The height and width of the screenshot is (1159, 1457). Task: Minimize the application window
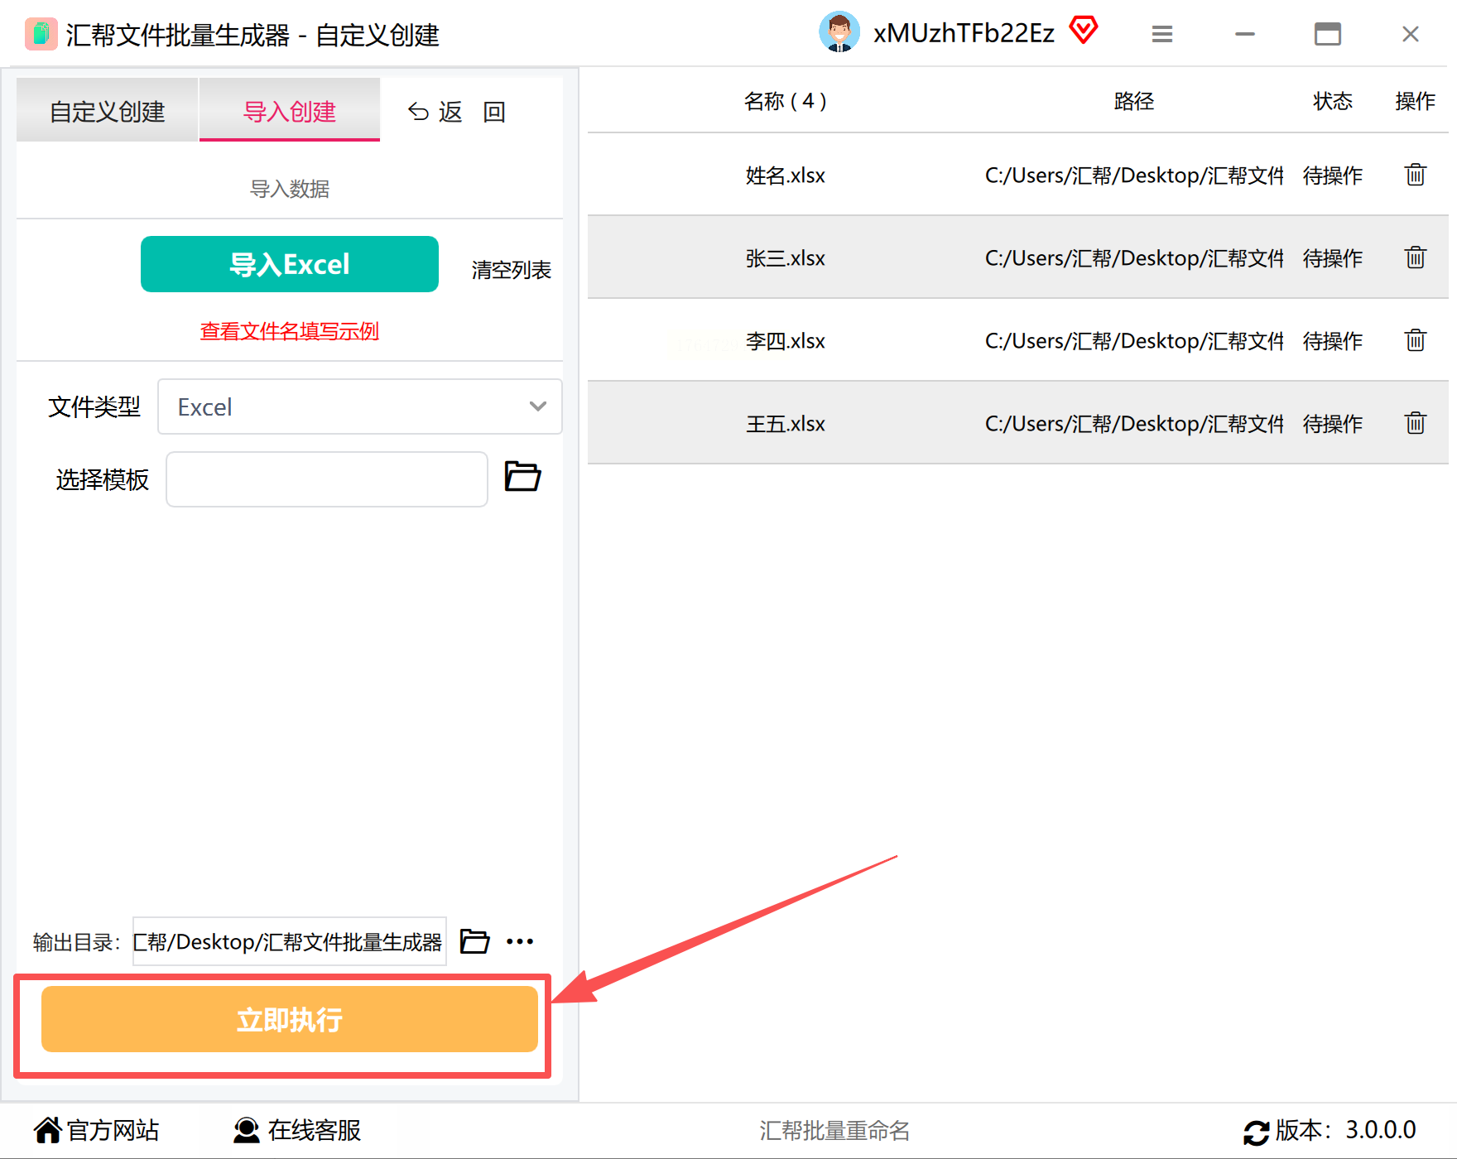1245,34
